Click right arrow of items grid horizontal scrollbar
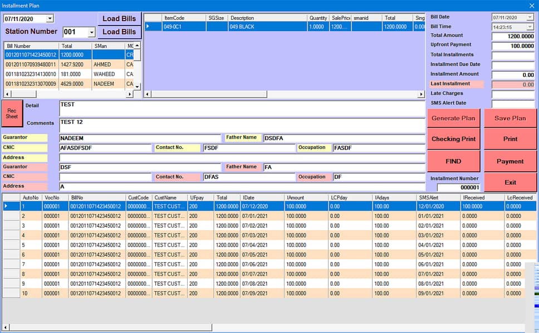This screenshot has height=333, width=539. tap(421, 94)
